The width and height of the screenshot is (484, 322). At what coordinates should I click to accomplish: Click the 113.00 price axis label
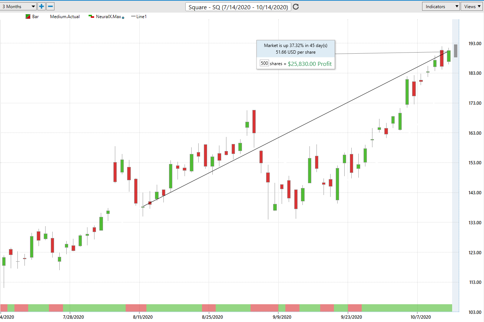[x=475, y=282]
